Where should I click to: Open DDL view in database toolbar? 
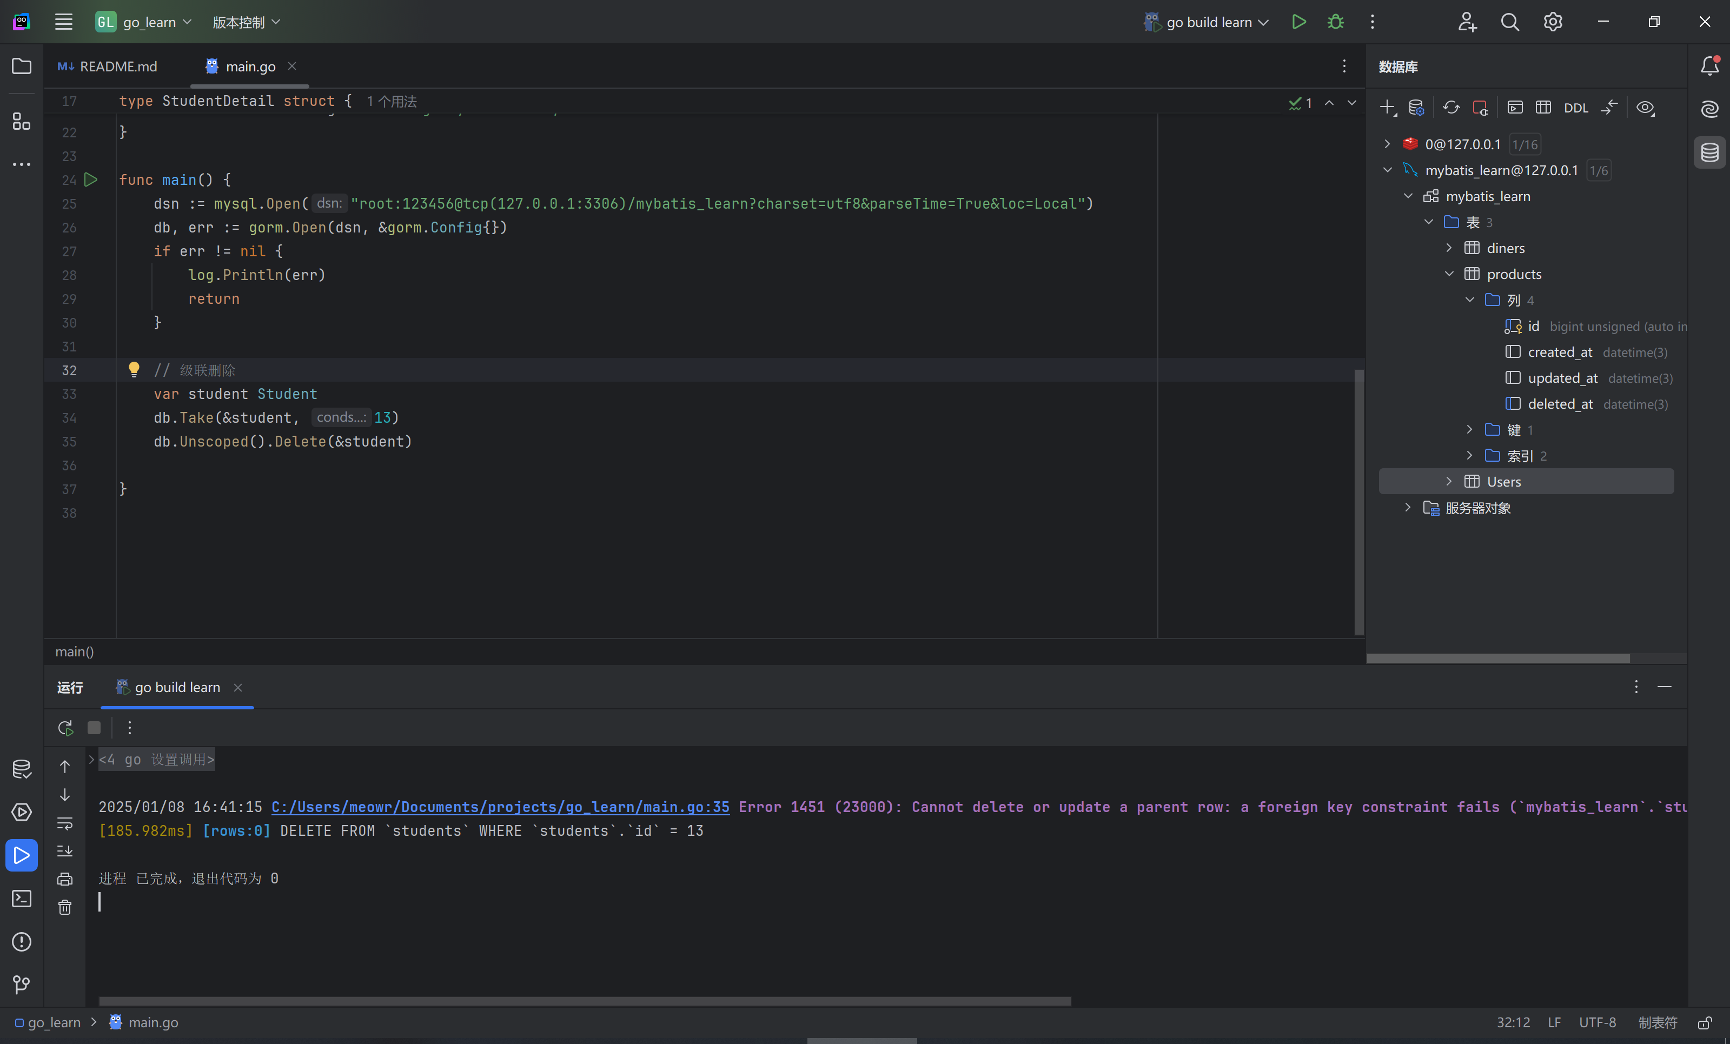pyautogui.click(x=1575, y=108)
